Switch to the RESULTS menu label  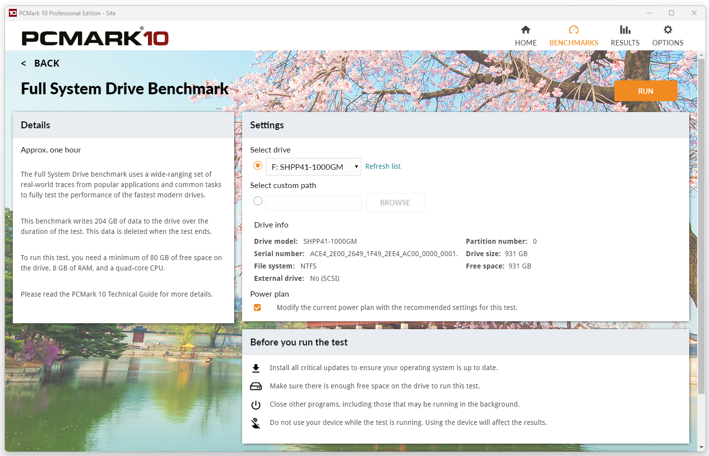[625, 43]
